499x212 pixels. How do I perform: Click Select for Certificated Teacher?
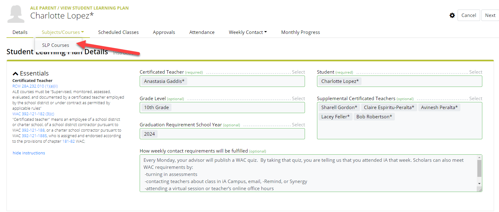[298, 72]
